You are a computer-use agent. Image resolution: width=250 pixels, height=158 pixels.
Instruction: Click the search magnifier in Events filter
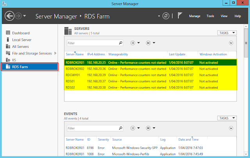click(x=121, y=128)
